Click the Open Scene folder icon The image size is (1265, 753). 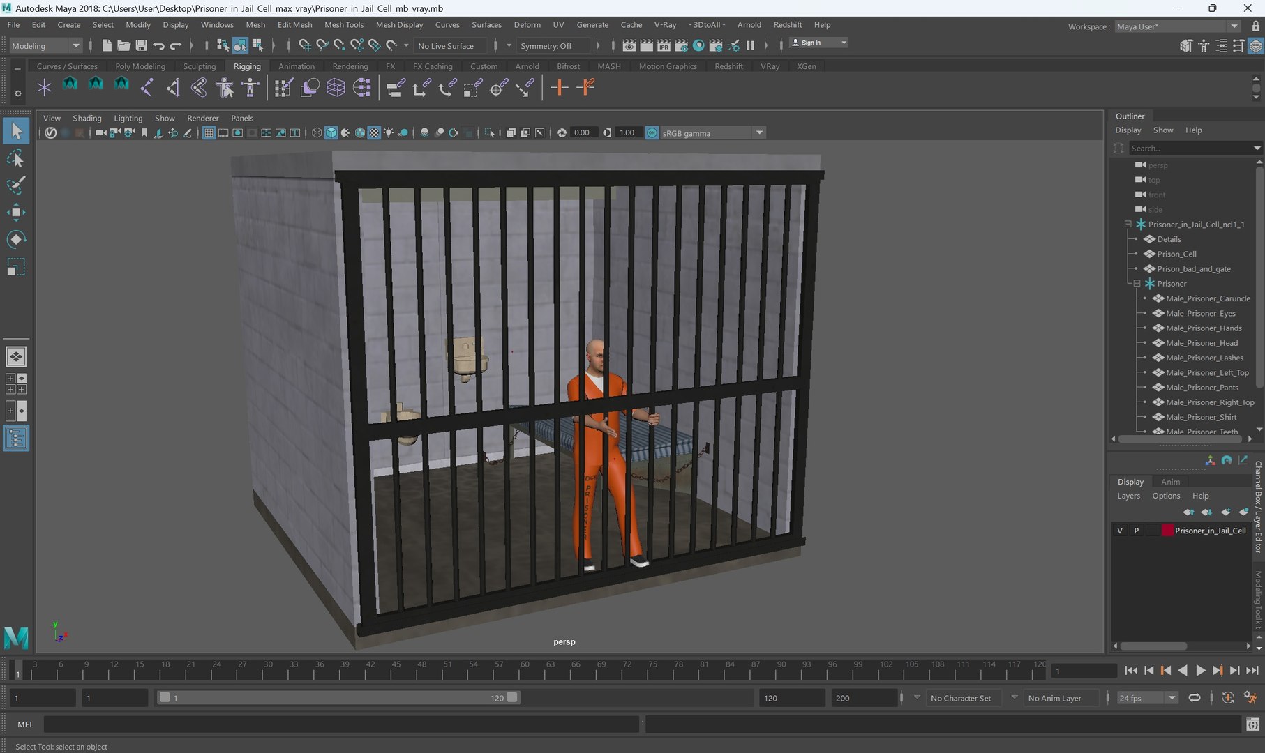[x=123, y=45]
